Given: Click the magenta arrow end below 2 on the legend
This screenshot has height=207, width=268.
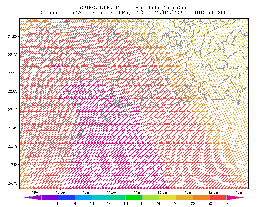Looking at the screenshot, I should 33,197.
